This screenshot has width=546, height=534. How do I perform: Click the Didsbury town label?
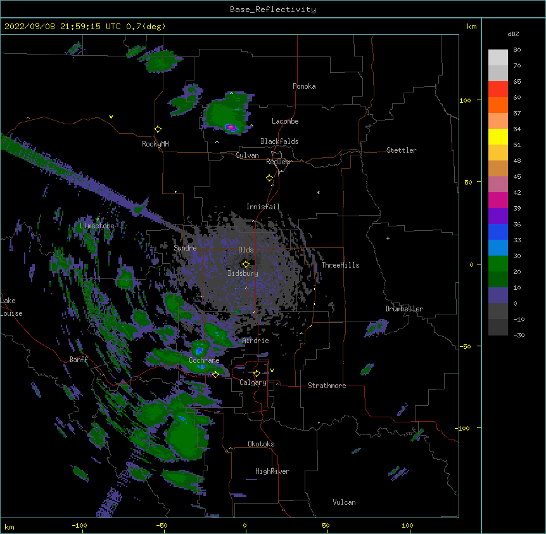pyautogui.click(x=243, y=273)
